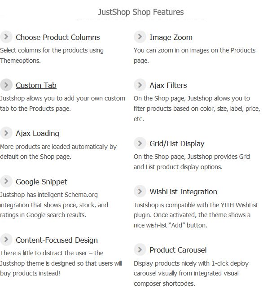Image resolution: width=263 pixels, height=297 pixels.
Task: Open the underlined Custom Tab link
Action: tap(36, 85)
